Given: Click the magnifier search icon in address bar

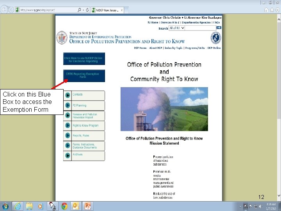Looking at the screenshot, I should coord(79,10).
